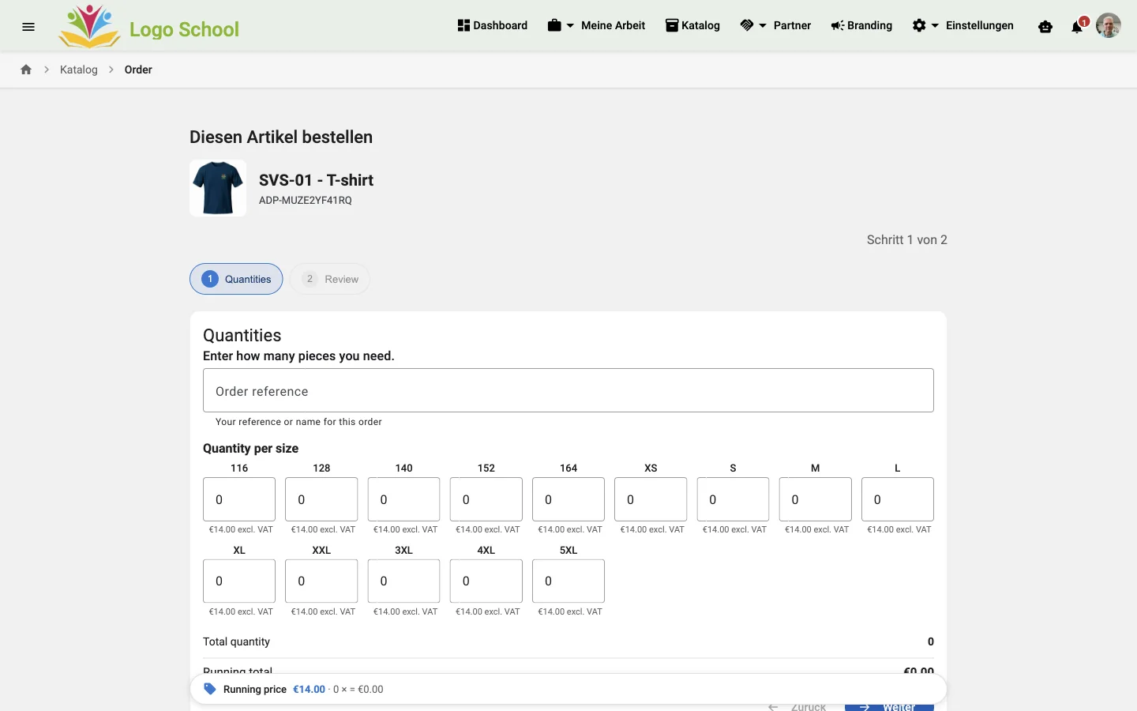1137x711 pixels.
Task: Open the notifications bell
Action: click(x=1077, y=27)
